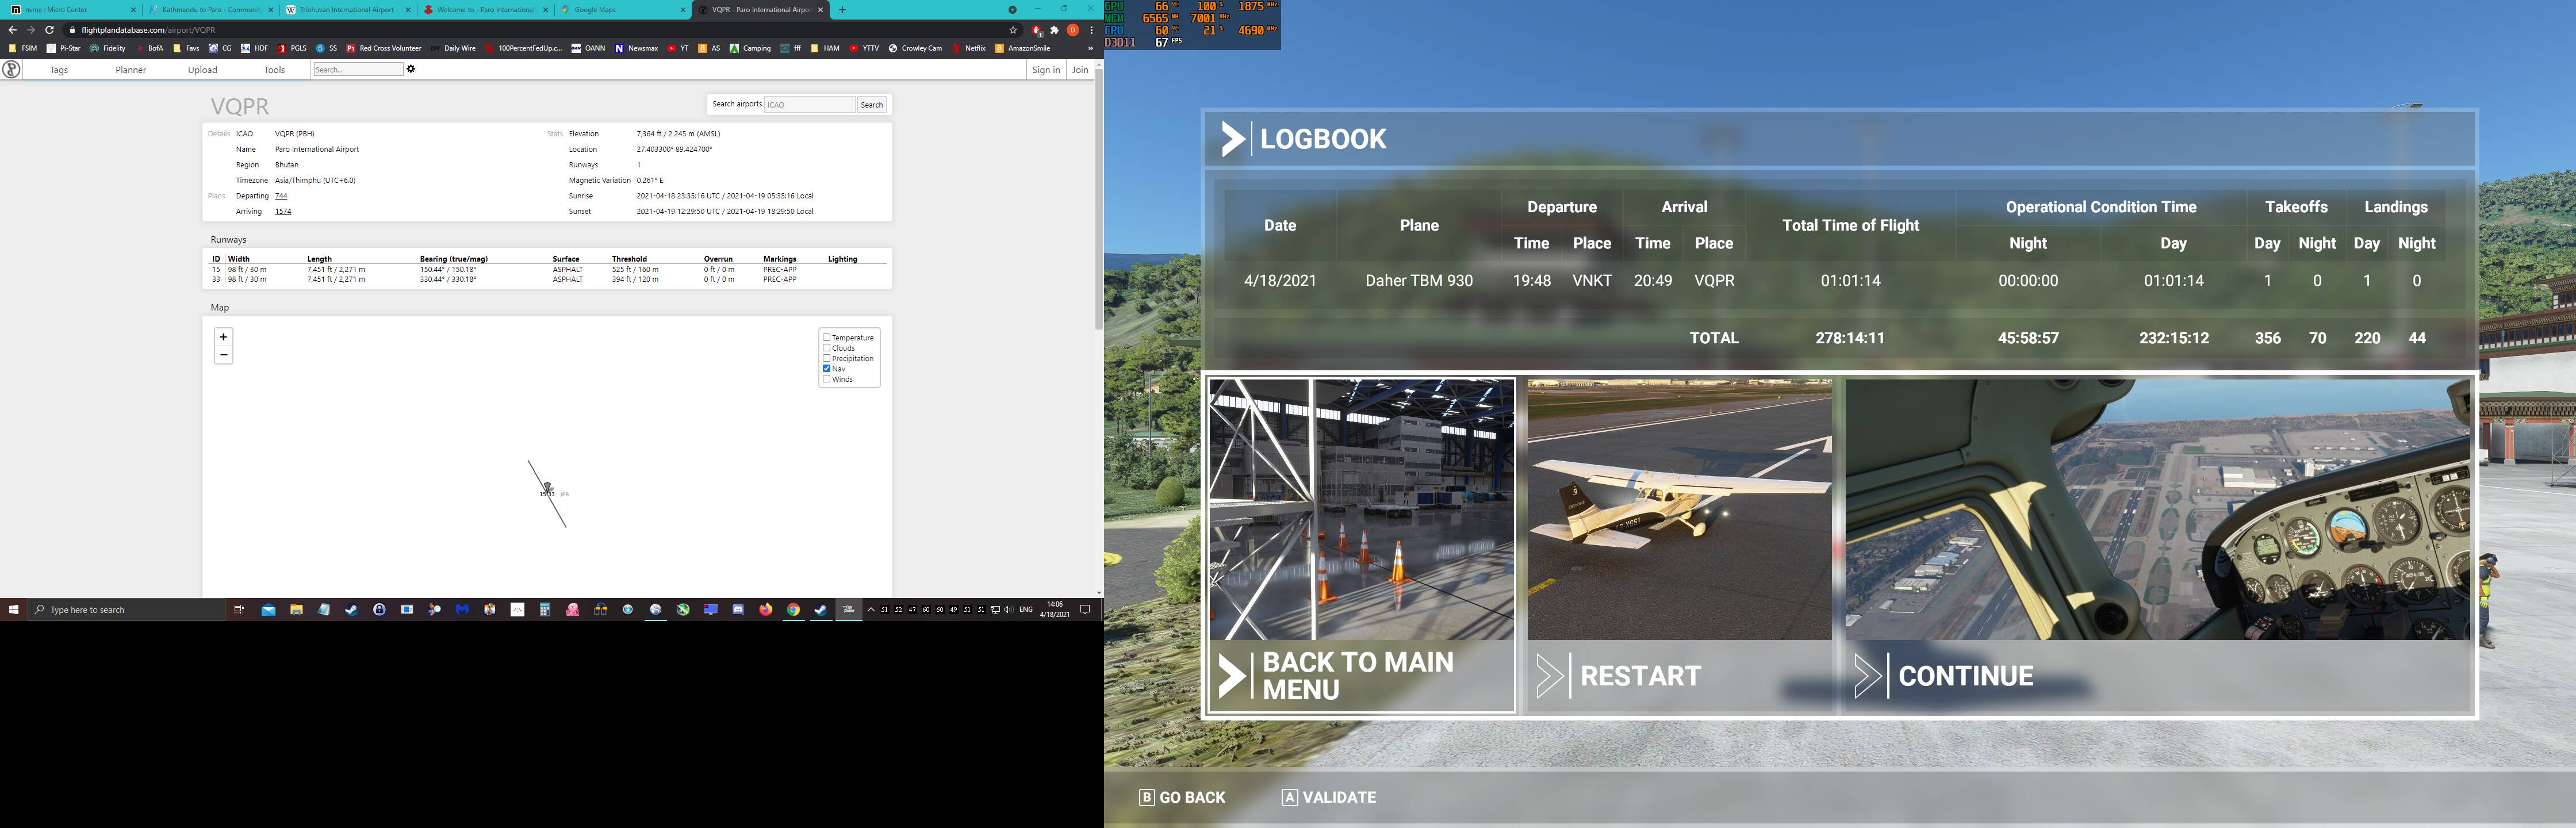Open the Chrome tab search dropdown arrow
2576x828 pixels.
[x=1012, y=10]
